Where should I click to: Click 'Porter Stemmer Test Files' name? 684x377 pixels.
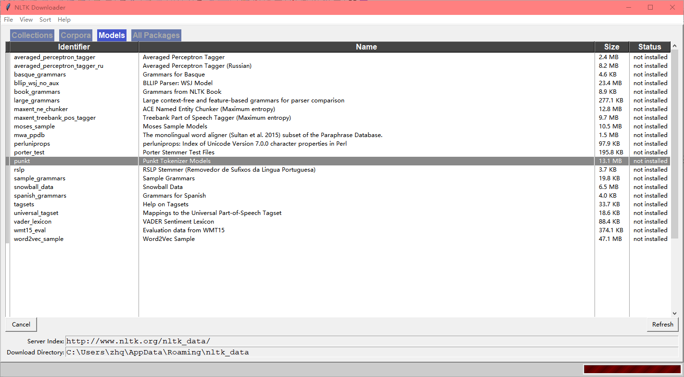(x=179, y=152)
